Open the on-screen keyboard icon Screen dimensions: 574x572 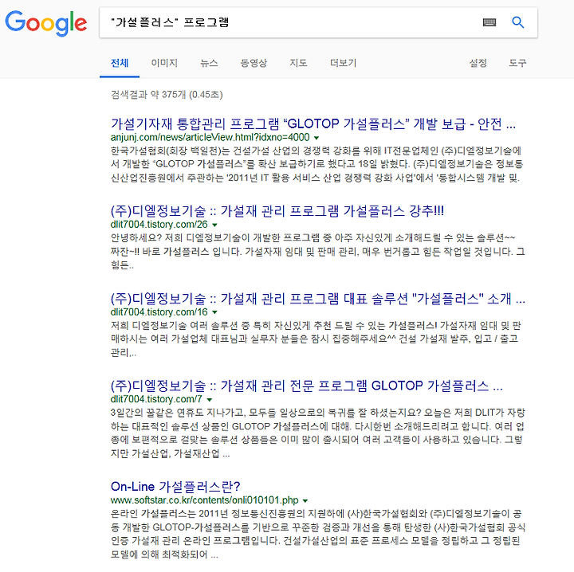pos(489,22)
